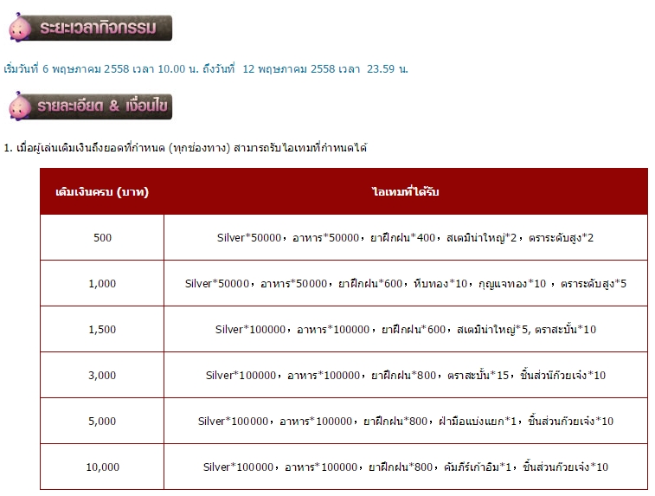Click the pink mascot icon beside ระยะเวลากิจกรรม

coord(20,28)
